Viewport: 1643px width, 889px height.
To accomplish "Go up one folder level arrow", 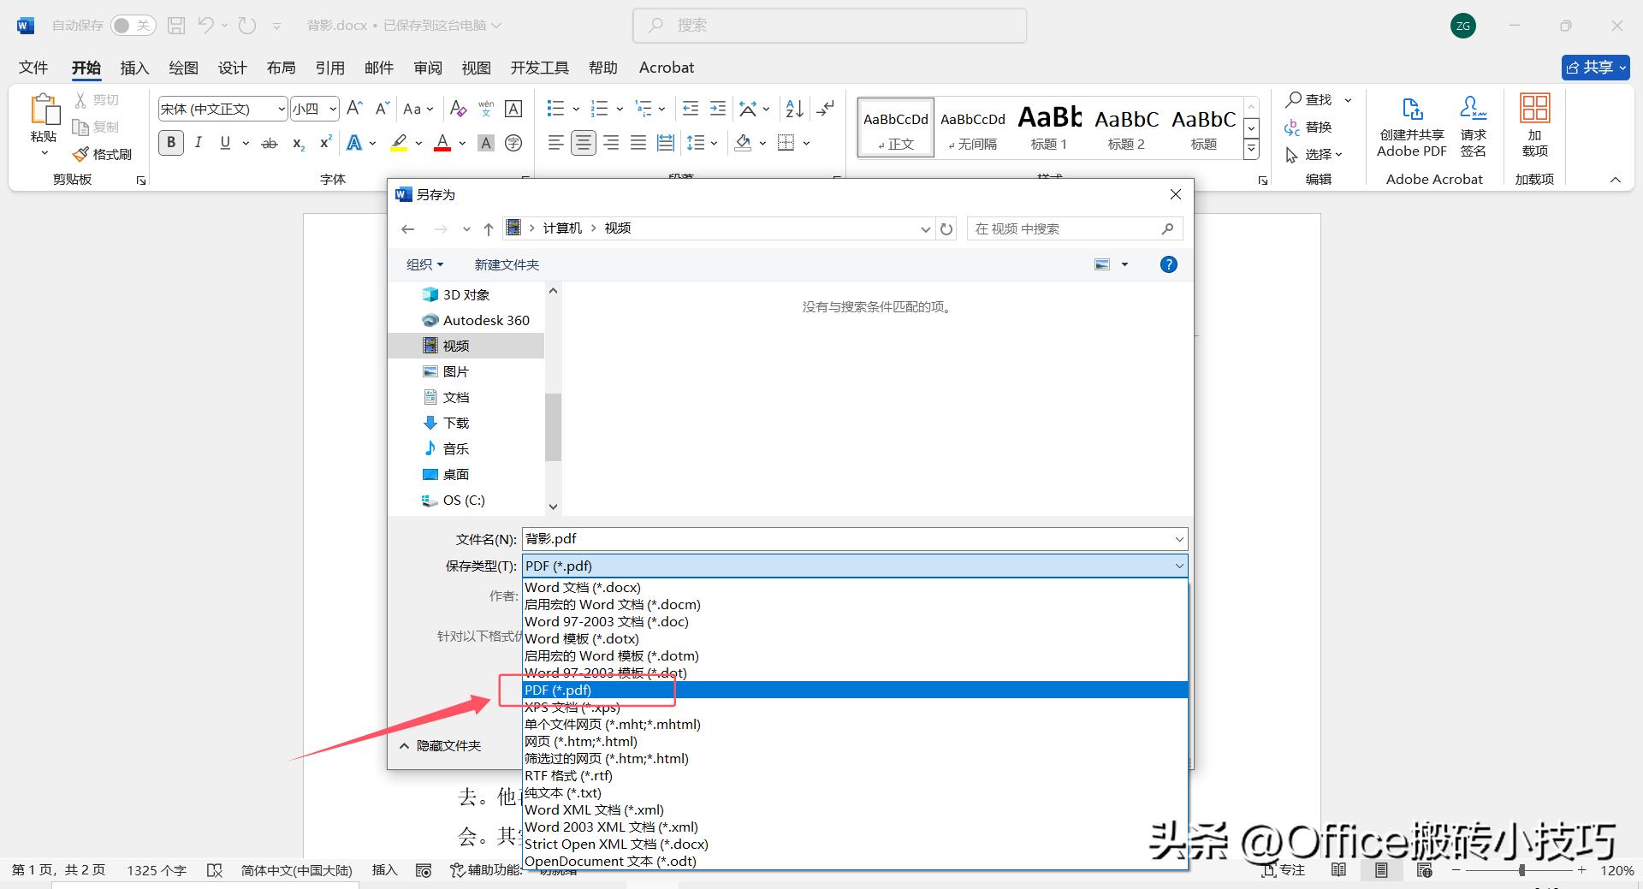I will pyautogui.click(x=489, y=228).
